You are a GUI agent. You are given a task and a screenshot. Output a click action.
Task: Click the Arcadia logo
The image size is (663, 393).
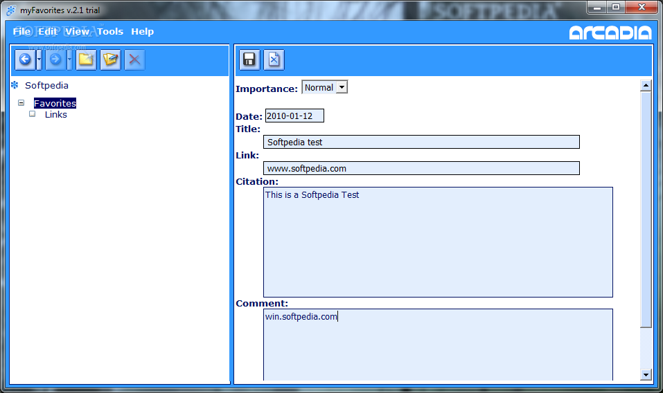point(610,33)
